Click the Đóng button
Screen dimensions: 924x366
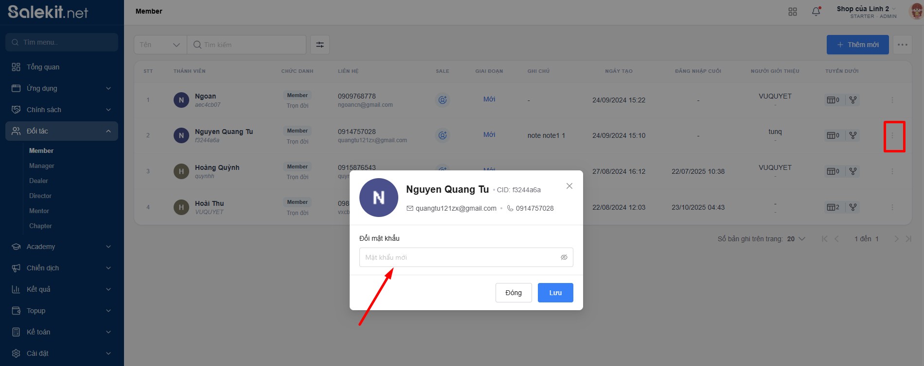click(x=513, y=293)
